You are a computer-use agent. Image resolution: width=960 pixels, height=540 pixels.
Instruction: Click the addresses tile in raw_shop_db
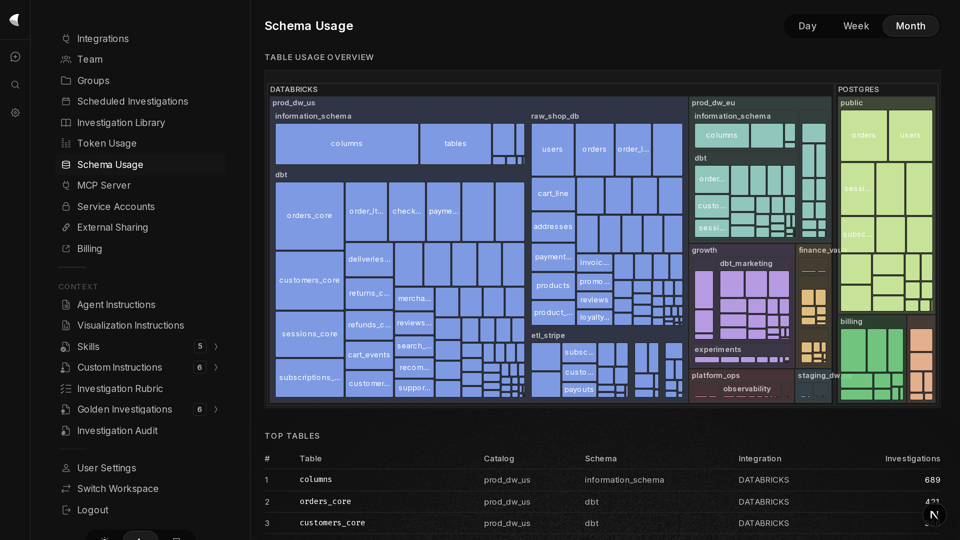pos(553,227)
